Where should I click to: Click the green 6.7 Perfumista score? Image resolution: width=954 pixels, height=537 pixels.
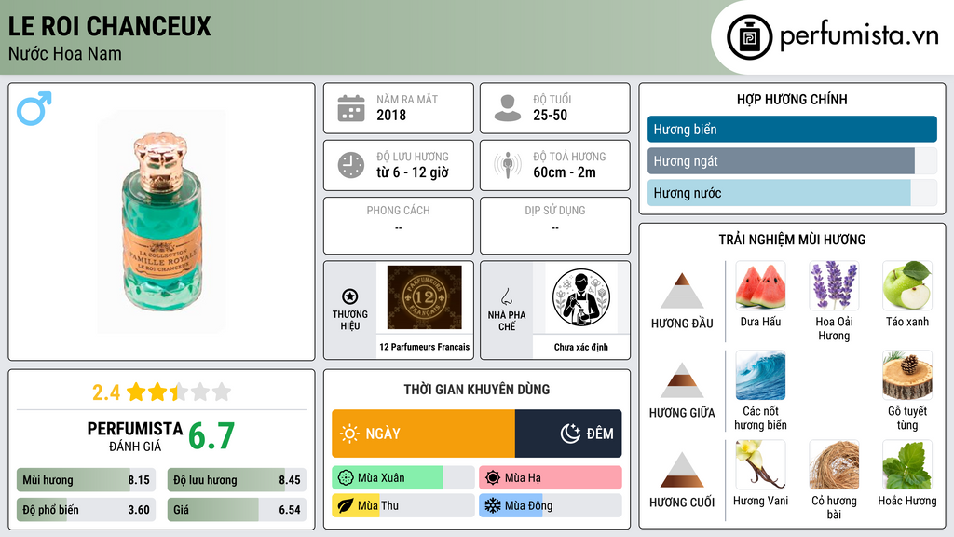tap(211, 436)
